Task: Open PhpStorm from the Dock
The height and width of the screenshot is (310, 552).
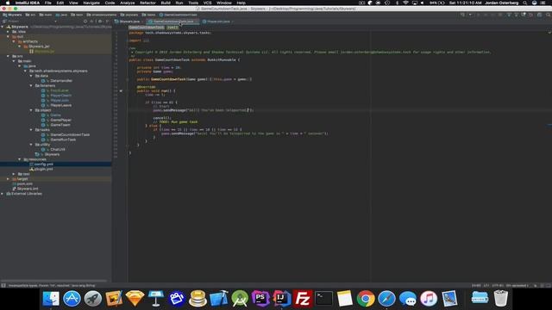Action: tap(260, 299)
